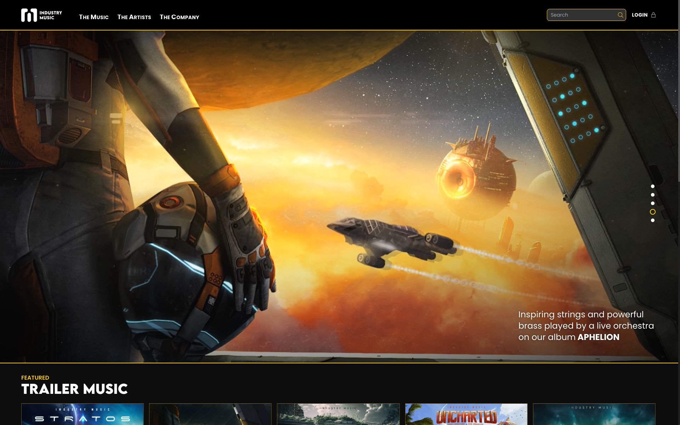The image size is (680, 425).
Task: Select the active fourth slide dot
Action: tap(652, 212)
